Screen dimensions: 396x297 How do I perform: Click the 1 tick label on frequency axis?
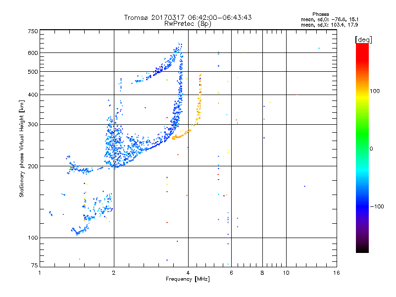40,273
